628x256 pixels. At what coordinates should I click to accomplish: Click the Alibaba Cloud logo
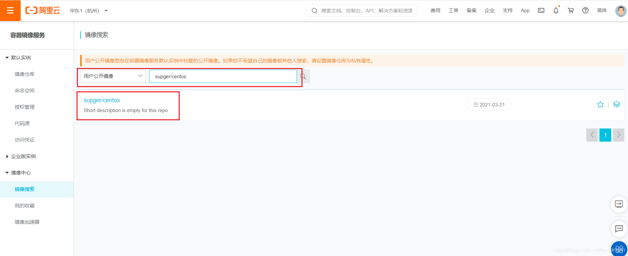(x=43, y=11)
